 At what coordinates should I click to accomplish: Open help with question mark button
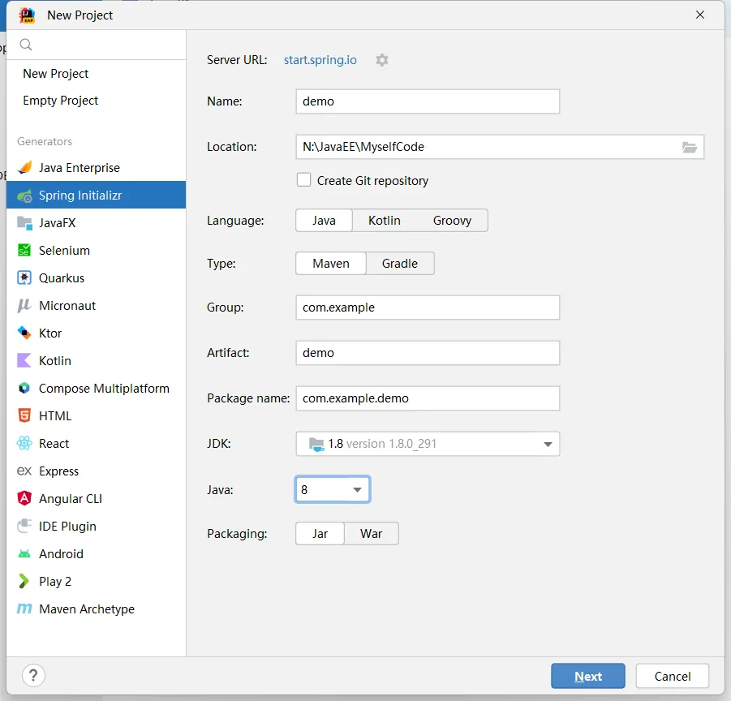click(x=33, y=675)
